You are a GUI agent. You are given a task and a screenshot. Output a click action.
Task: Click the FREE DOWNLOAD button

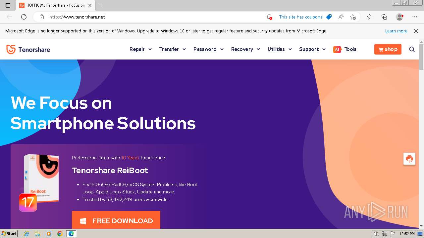(x=116, y=220)
